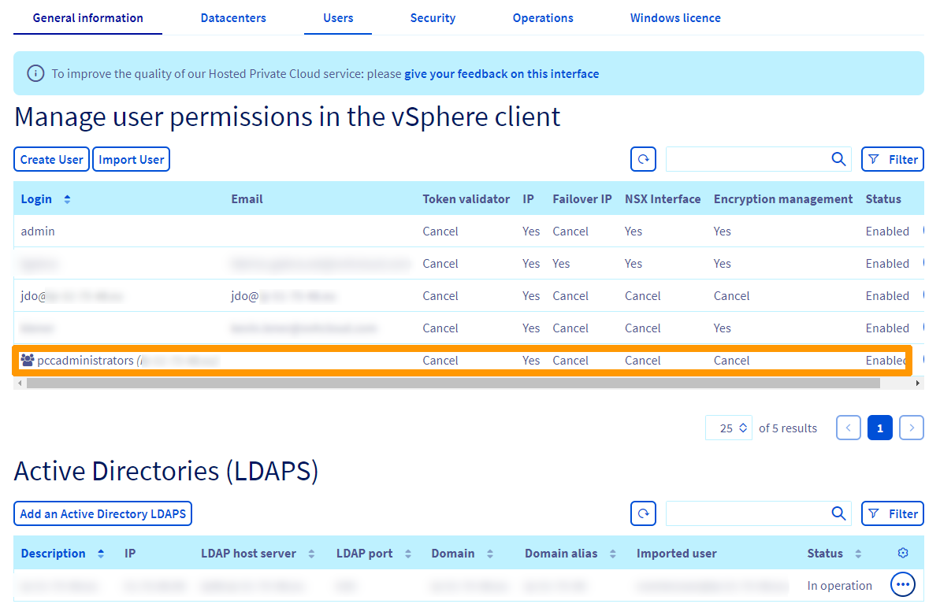Open the 25 results-per-page dropdown
This screenshot has width=940, height=615.
(728, 428)
